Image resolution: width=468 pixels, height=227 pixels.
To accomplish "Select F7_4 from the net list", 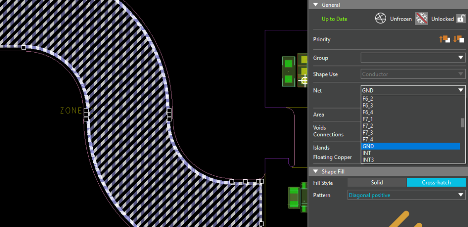I will click(x=368, y=139).
